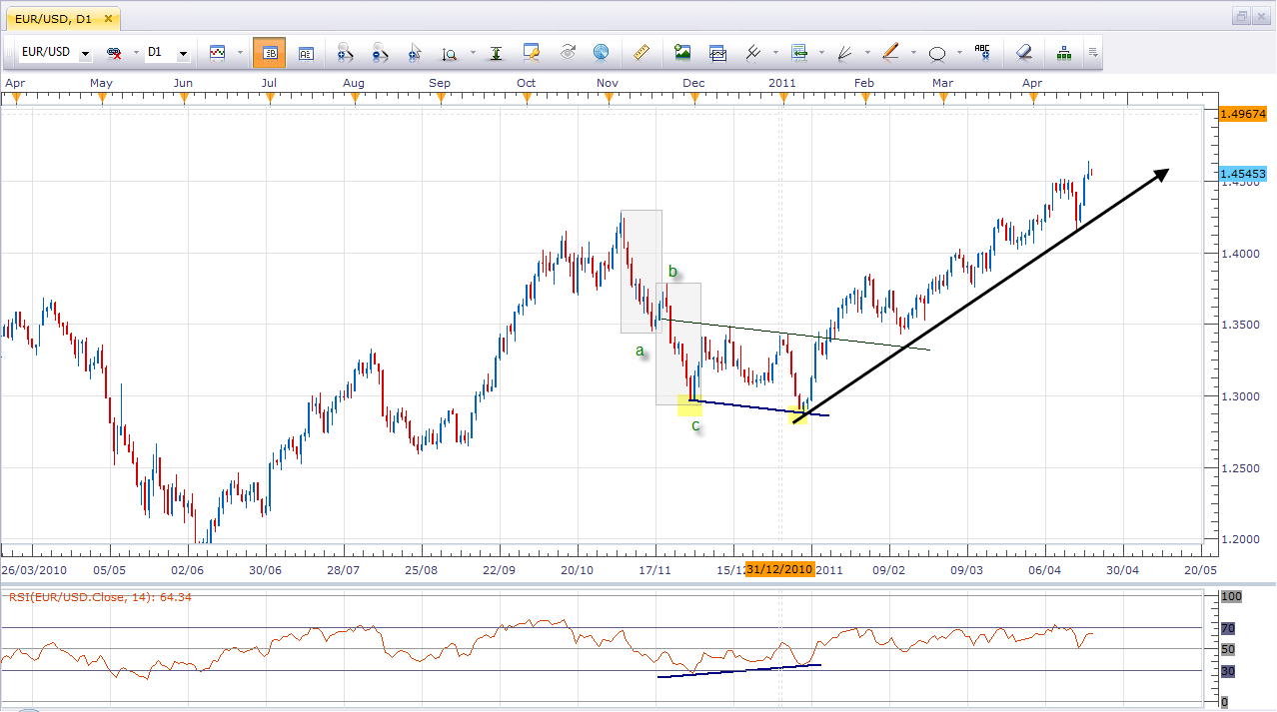Expand the arrow beside chain-link icon

136,53
